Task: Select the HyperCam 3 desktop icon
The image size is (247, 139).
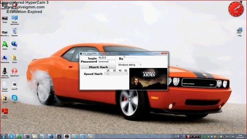Action: pyautogui.click(x=14, y=72)
